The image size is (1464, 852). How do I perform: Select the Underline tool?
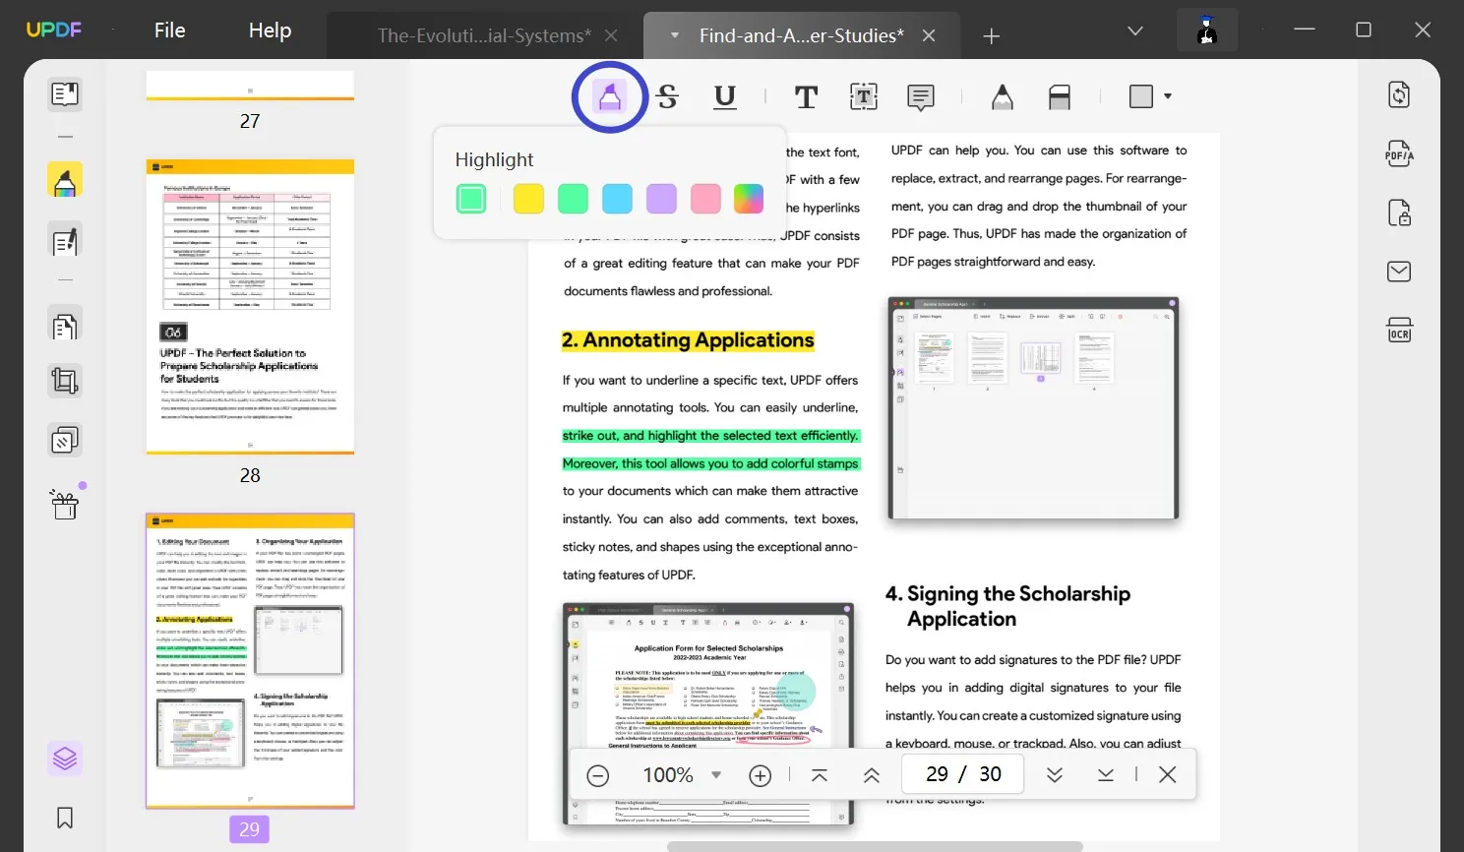725,96
